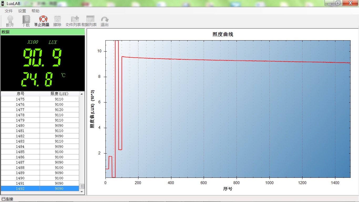The image size is (359, 202).
Task: Select the row with 序号 1491
Action: pyautogui.click(x=40, y=183)
